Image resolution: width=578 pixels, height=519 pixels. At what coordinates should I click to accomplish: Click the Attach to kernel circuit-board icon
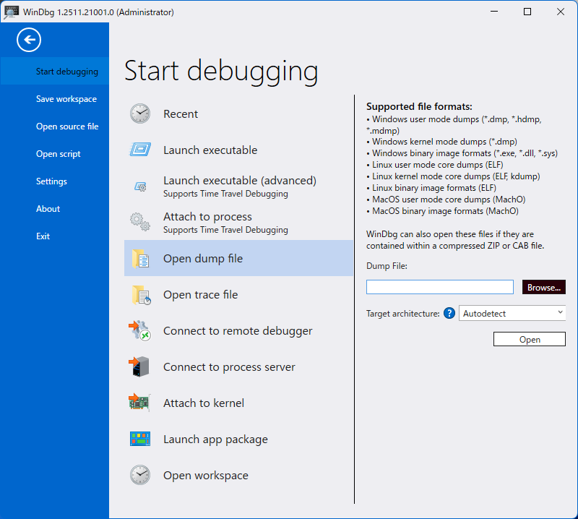(140, 403)
